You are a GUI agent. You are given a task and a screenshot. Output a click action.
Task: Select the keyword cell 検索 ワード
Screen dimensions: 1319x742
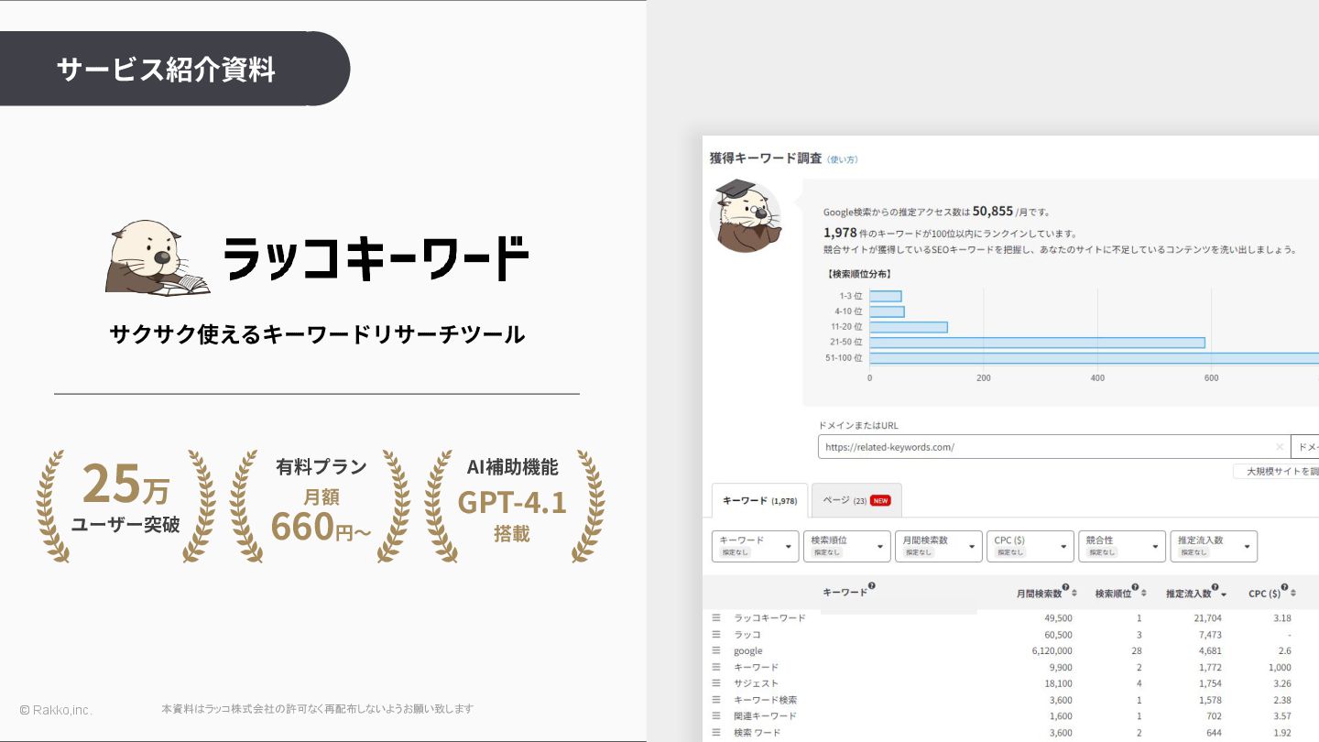[757, 733]
